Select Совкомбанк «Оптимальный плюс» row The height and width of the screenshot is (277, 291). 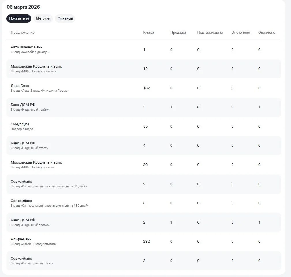pos(144,261)
